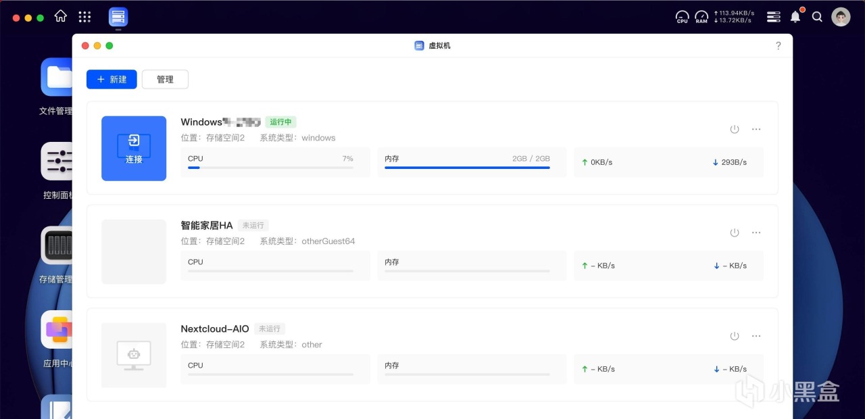Open the home icon in top bar
This screenshot has width=865, height=419.
(61, 16)
